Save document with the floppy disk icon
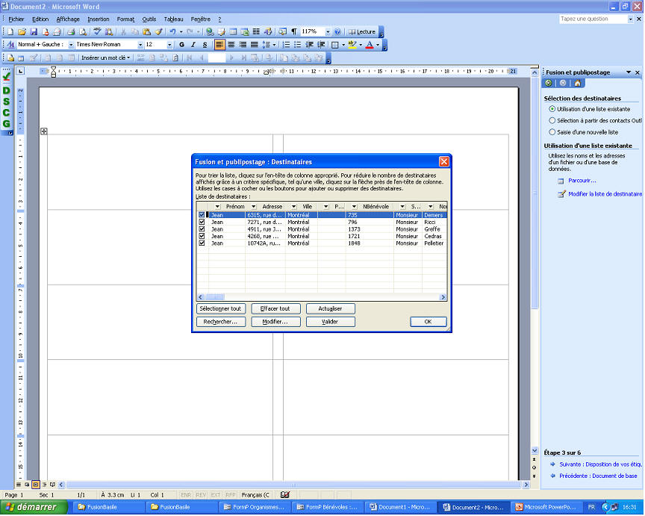645x516 pixels. click(x=34, y=31)
